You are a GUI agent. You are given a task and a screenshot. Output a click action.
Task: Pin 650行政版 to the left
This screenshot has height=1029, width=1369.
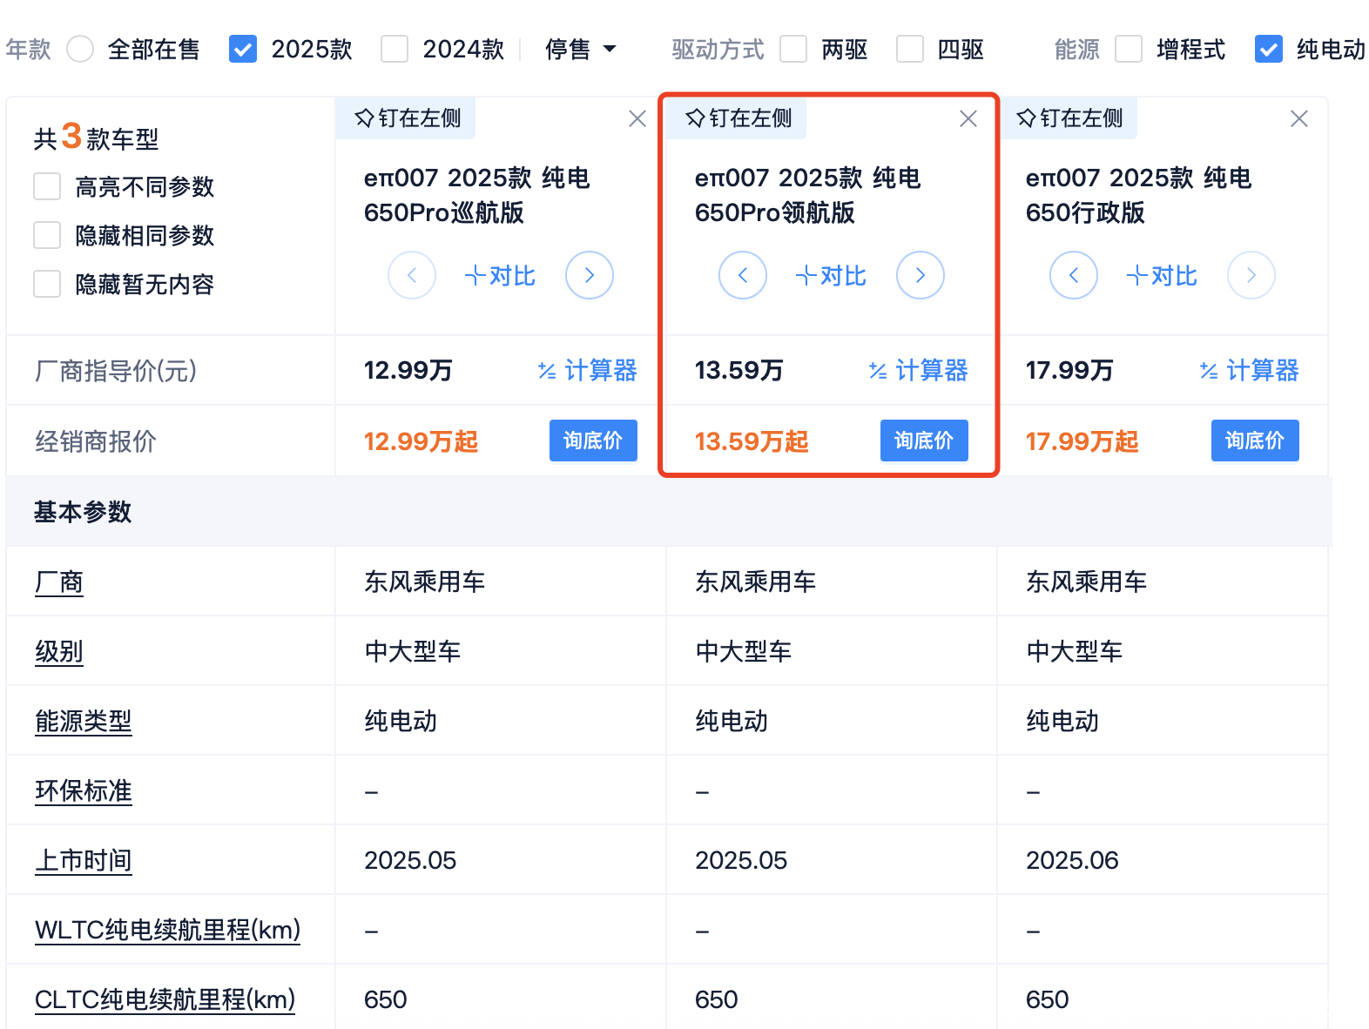pos(1069,118)
